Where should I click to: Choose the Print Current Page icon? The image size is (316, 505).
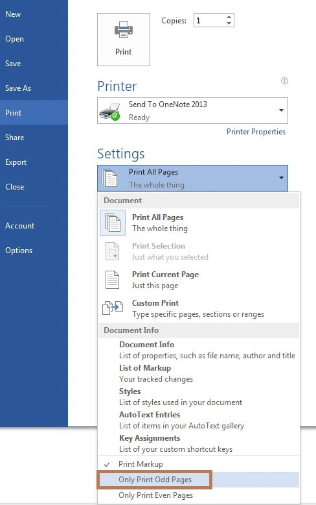click(x=113, y=280)
